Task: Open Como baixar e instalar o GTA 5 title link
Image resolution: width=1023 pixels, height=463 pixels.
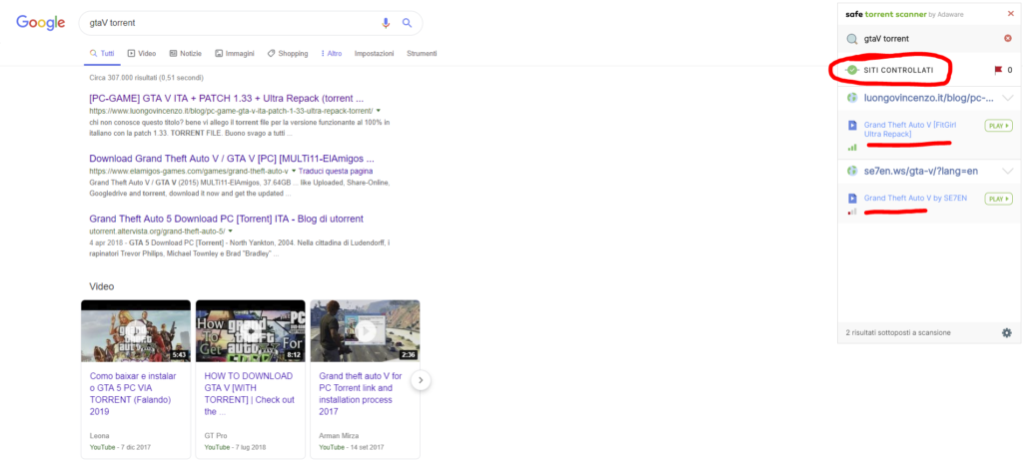Action: 133,394
